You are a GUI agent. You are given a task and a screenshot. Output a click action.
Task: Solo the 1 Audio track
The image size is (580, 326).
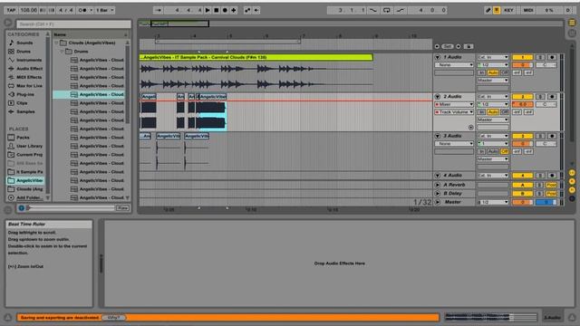(540, 57)
